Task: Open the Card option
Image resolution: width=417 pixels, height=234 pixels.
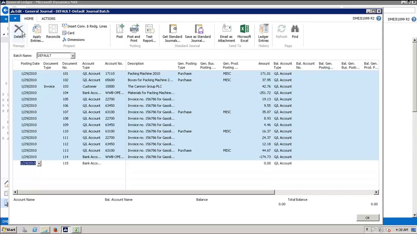Action: tap(68, 33)
